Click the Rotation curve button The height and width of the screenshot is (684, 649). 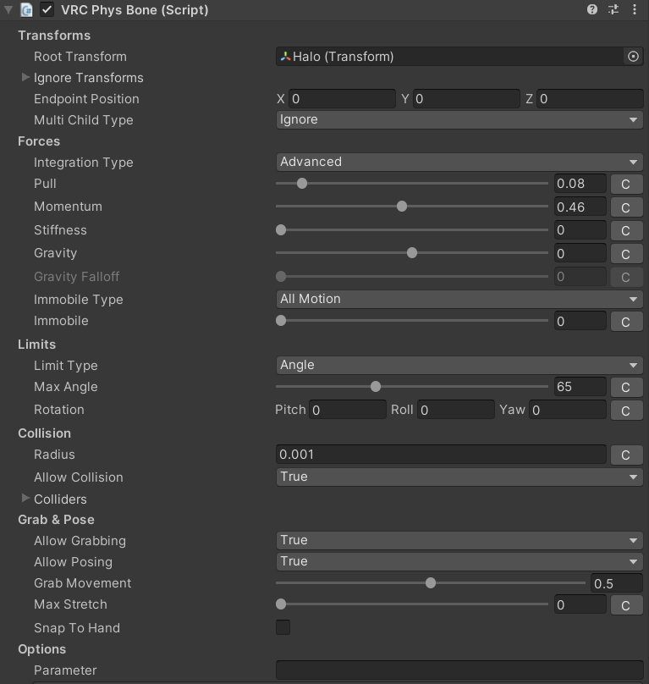626,411
